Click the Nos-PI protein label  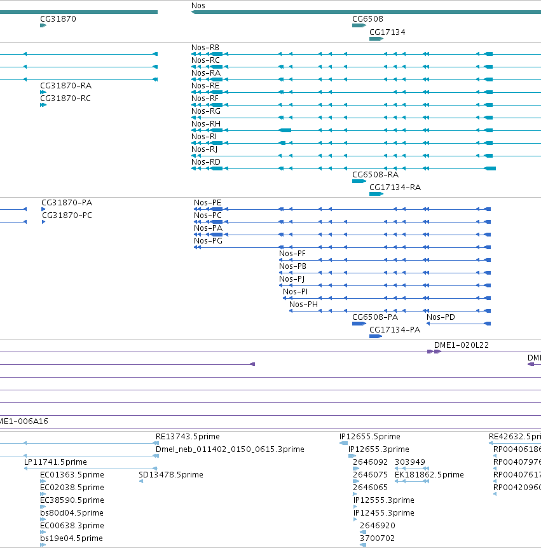[x=296, y=291]
